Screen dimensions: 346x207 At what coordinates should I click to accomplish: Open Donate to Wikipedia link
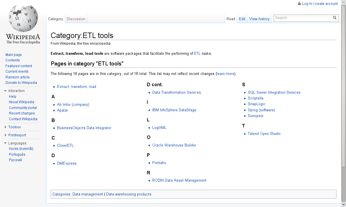(21, 83)
